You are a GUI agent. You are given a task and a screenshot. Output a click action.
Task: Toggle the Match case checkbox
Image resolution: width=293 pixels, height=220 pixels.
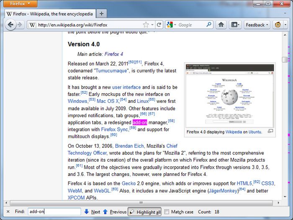click(x=167, y=212)
